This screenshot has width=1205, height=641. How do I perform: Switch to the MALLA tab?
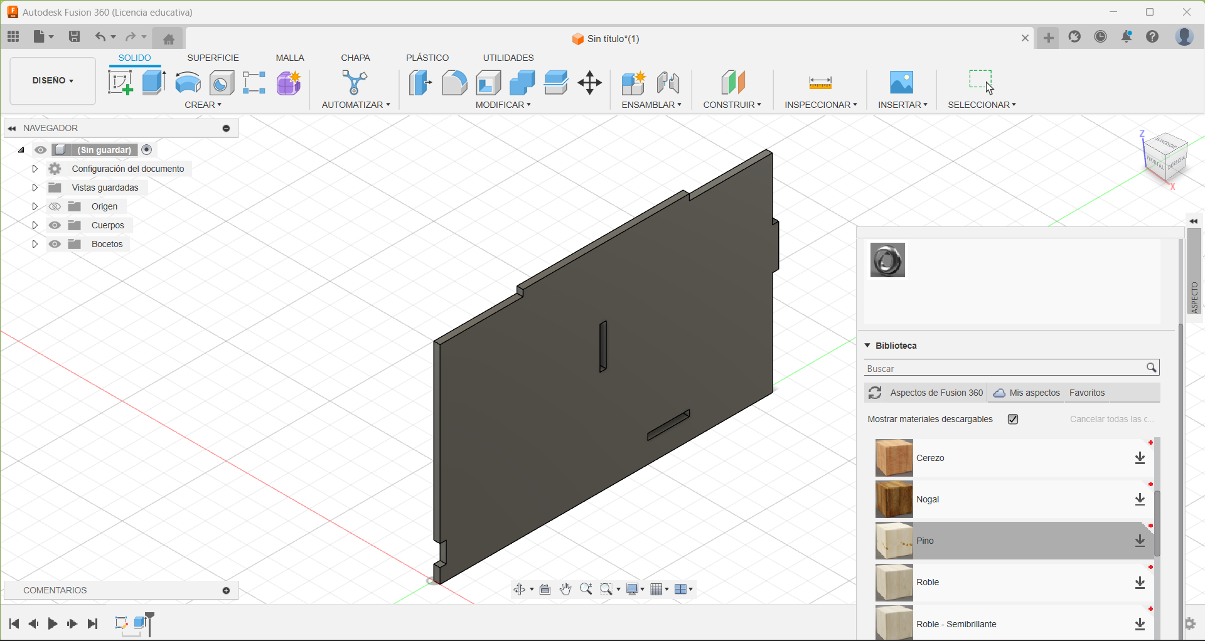pos(290,58)
